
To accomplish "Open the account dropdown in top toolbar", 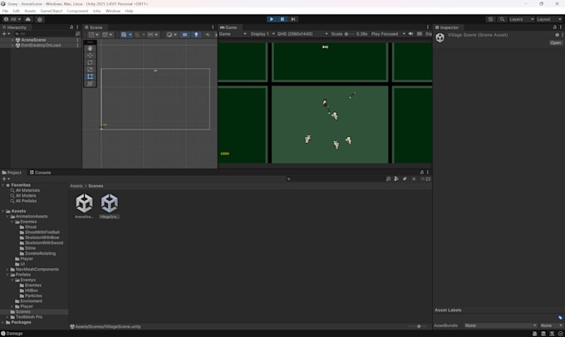I will 12,19.
